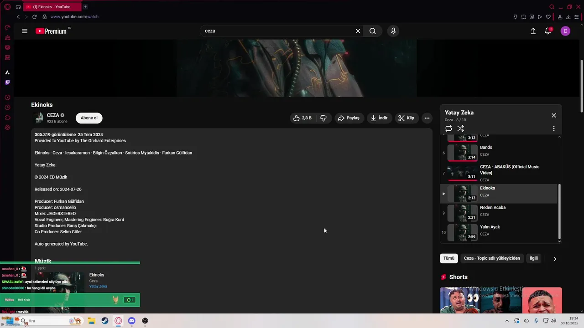The width and height of the screenshot is (584, 328).
Task: Open the Player icon in the sidebar
Action: click(7, 97)
